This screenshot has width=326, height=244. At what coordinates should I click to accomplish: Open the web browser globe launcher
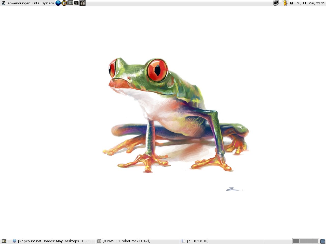58,3
